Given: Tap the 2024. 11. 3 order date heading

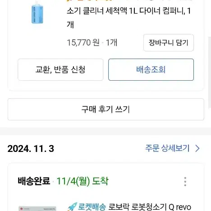Looking at the screenshot, I should click(x=31, y=149).
